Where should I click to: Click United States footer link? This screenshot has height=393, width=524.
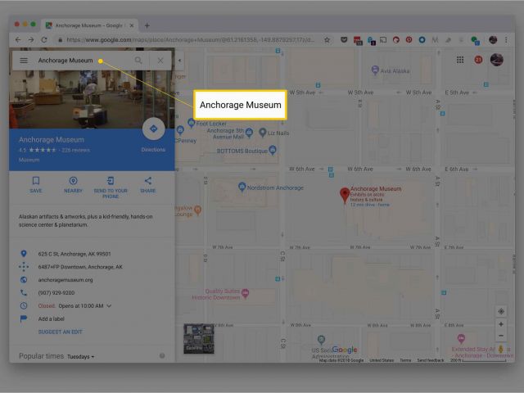382,360
